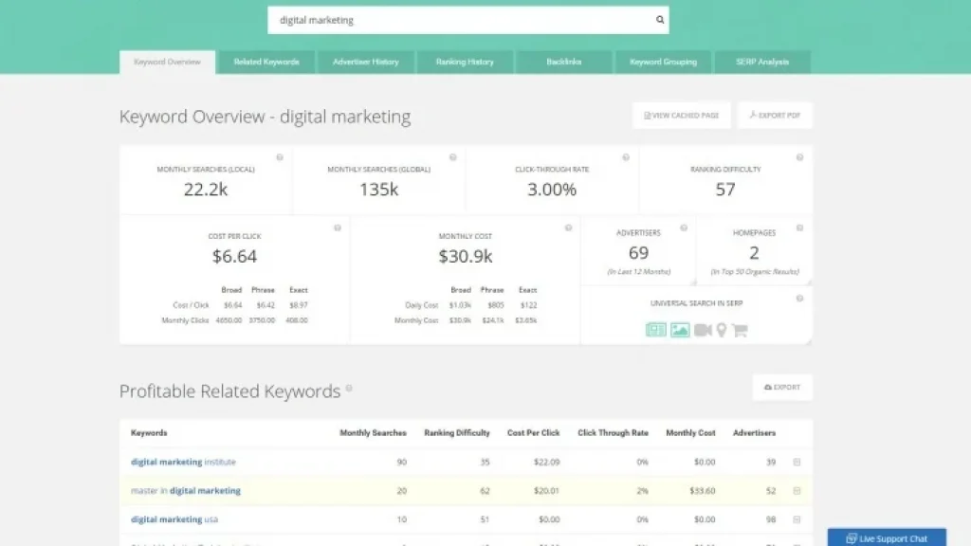Expand the master in digital marketing row
971x546 pixels.
pyautogui.click(x=797, y=491)
